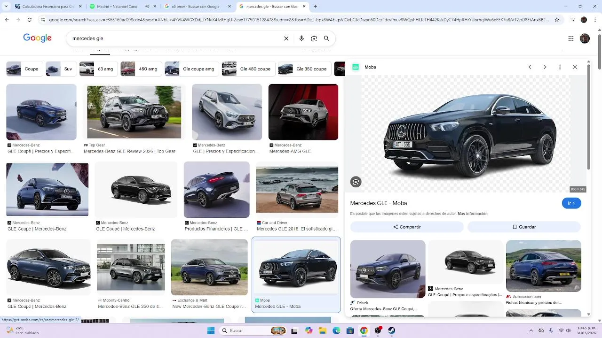Select the 450 amg filter chip
Screen dimensions: 602x338
tap(141, 69)
